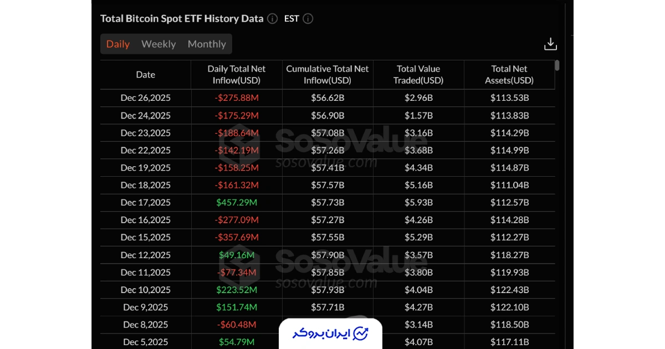The height and width of the screenshot is (349, 665).
Task: Sort by Daily Total Net Inflow column
Action: tap(236, 74)
